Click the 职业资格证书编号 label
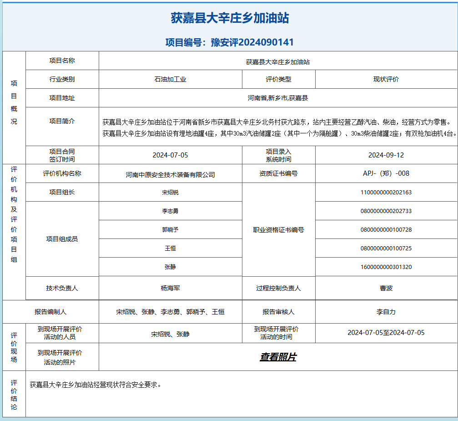This screenshot has width=458, height=421. pyautogui.click(x=278, y=230)
